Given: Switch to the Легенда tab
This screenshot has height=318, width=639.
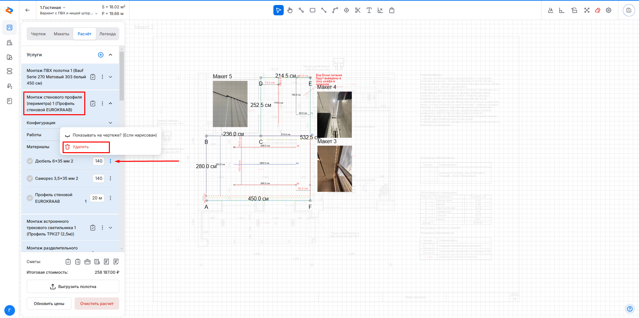Looking at the screenshot, I should (108, 34).
